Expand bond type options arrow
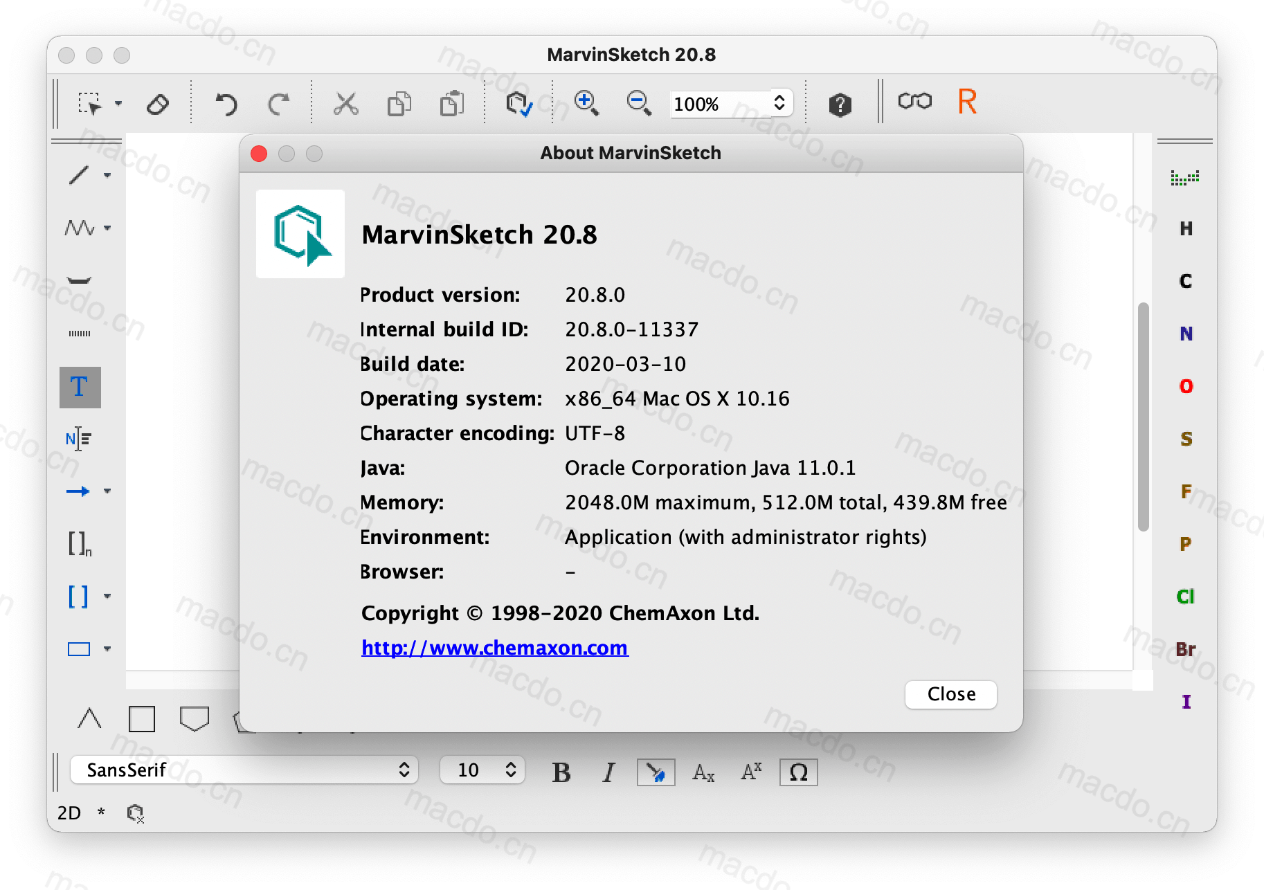The width and height of the screenshot is (1264, 890). [107, 175]
